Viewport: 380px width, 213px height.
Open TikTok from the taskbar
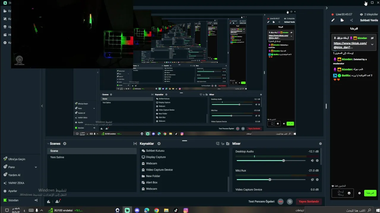point(176,210)
